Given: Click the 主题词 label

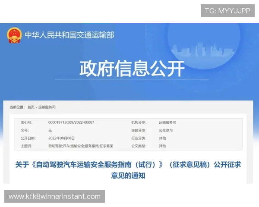Looking at the screenshot, I should (26, 146).
